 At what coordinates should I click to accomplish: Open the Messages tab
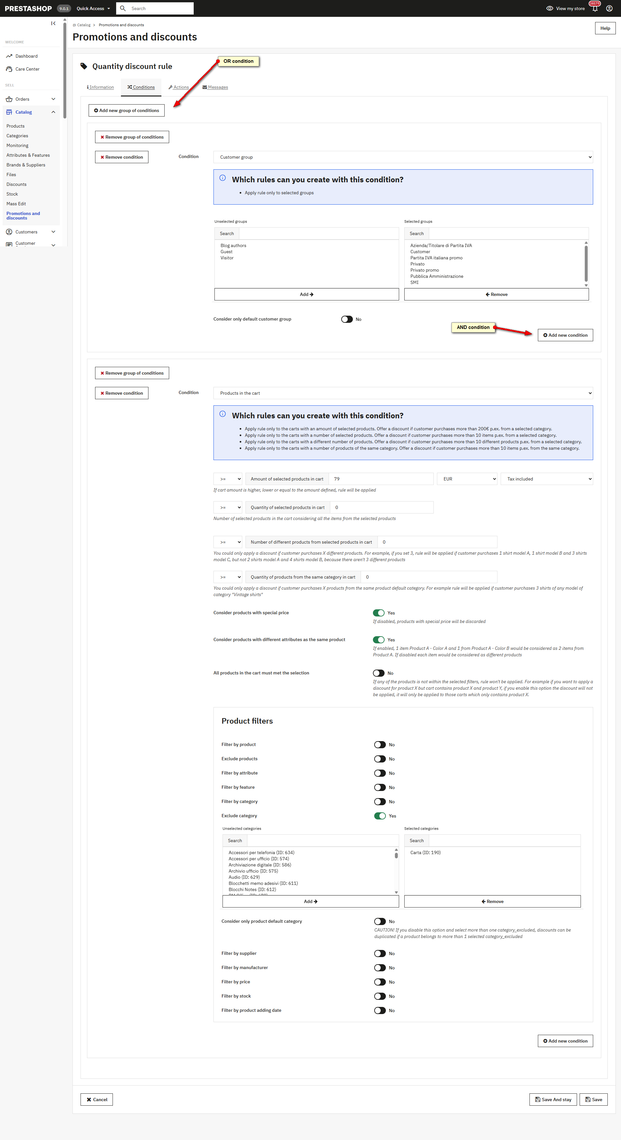point(215,87)
